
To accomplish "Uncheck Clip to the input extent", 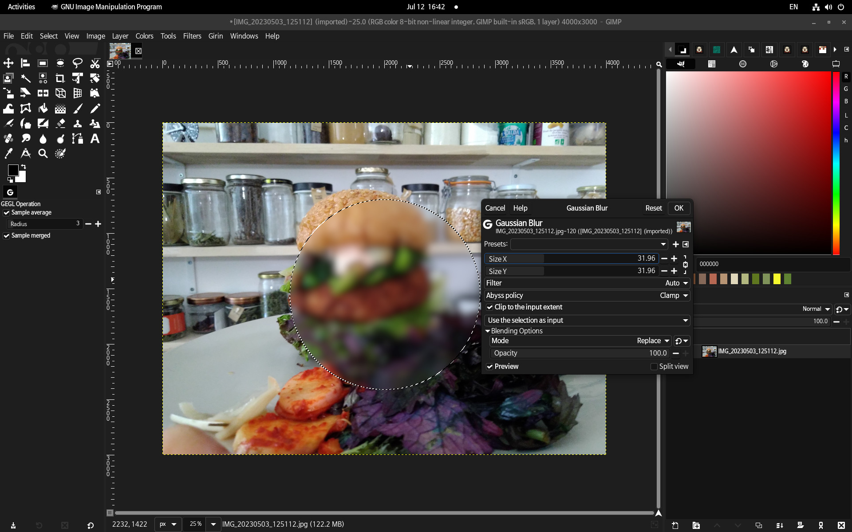I will click(x=490, y=307).
